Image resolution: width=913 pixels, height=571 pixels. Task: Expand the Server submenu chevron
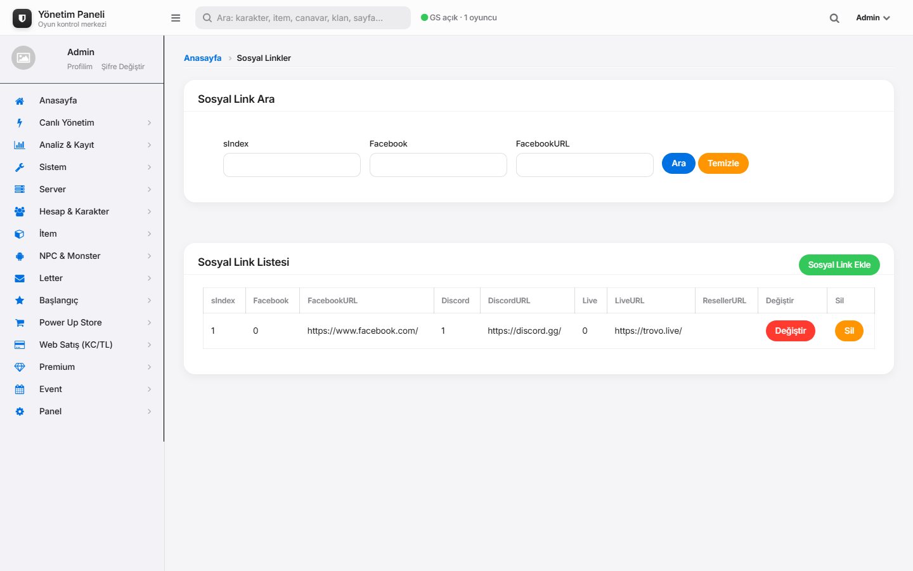pyautogui.click(x=150, y=190)
